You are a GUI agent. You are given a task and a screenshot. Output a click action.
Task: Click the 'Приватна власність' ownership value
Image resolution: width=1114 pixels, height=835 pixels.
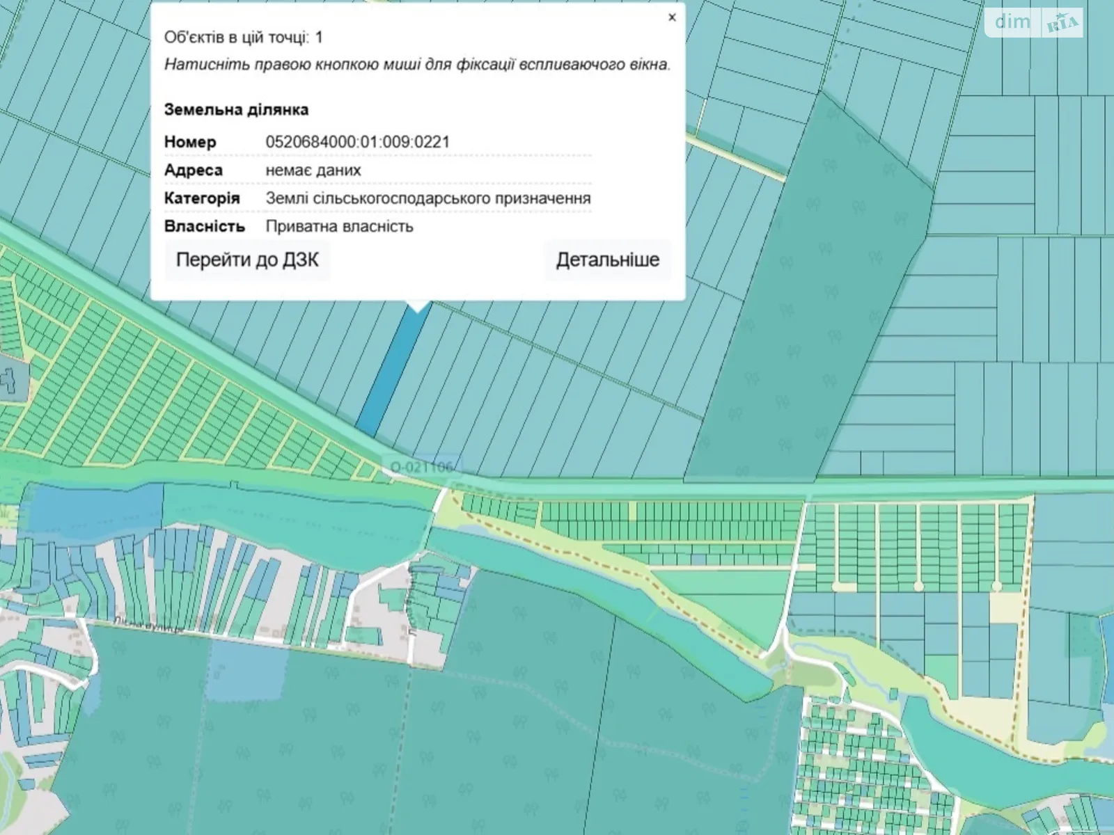tap(339, 227)
